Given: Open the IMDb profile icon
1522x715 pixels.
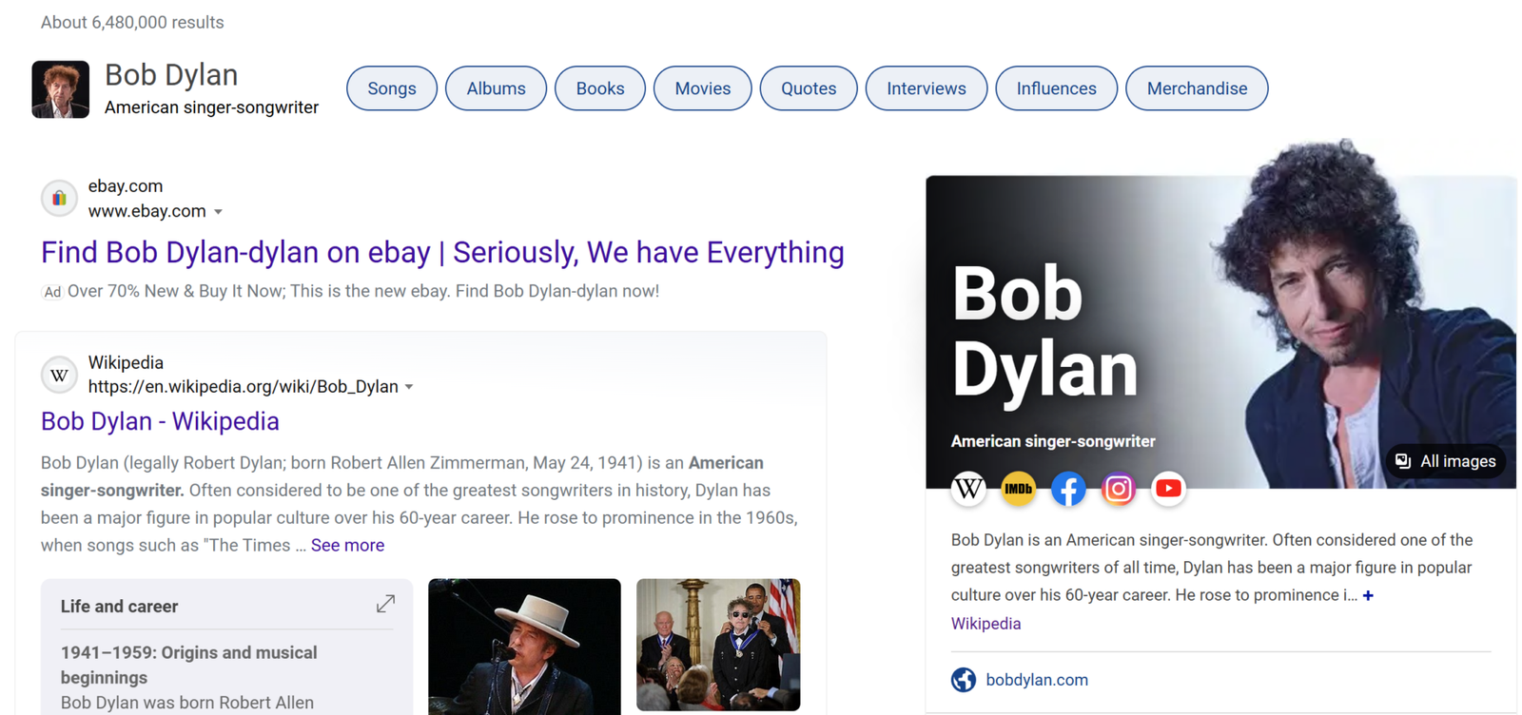Looking at the screenshot, I should [x=1018, y=489].
